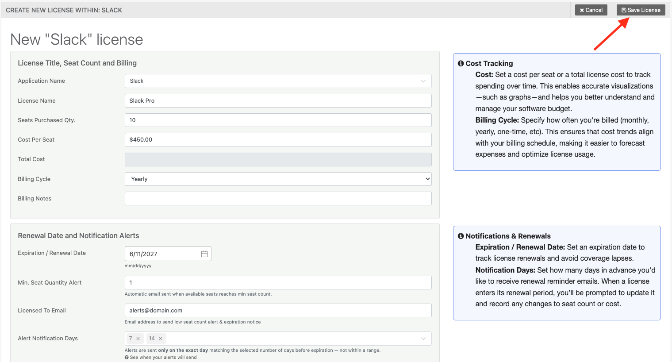The image size is (672, 362).
Task: Click the mm/dd/yyyy hint text
Action: [x=138, y=266]
